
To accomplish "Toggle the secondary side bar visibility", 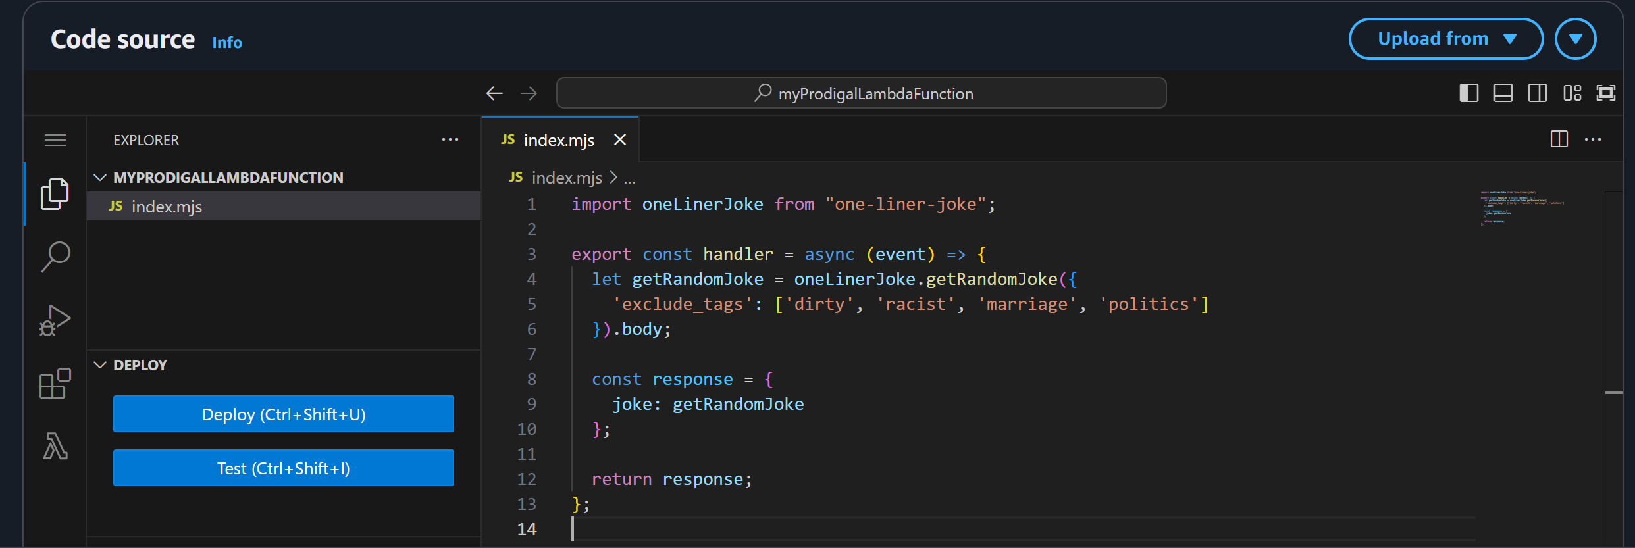I will point(1537,93).
